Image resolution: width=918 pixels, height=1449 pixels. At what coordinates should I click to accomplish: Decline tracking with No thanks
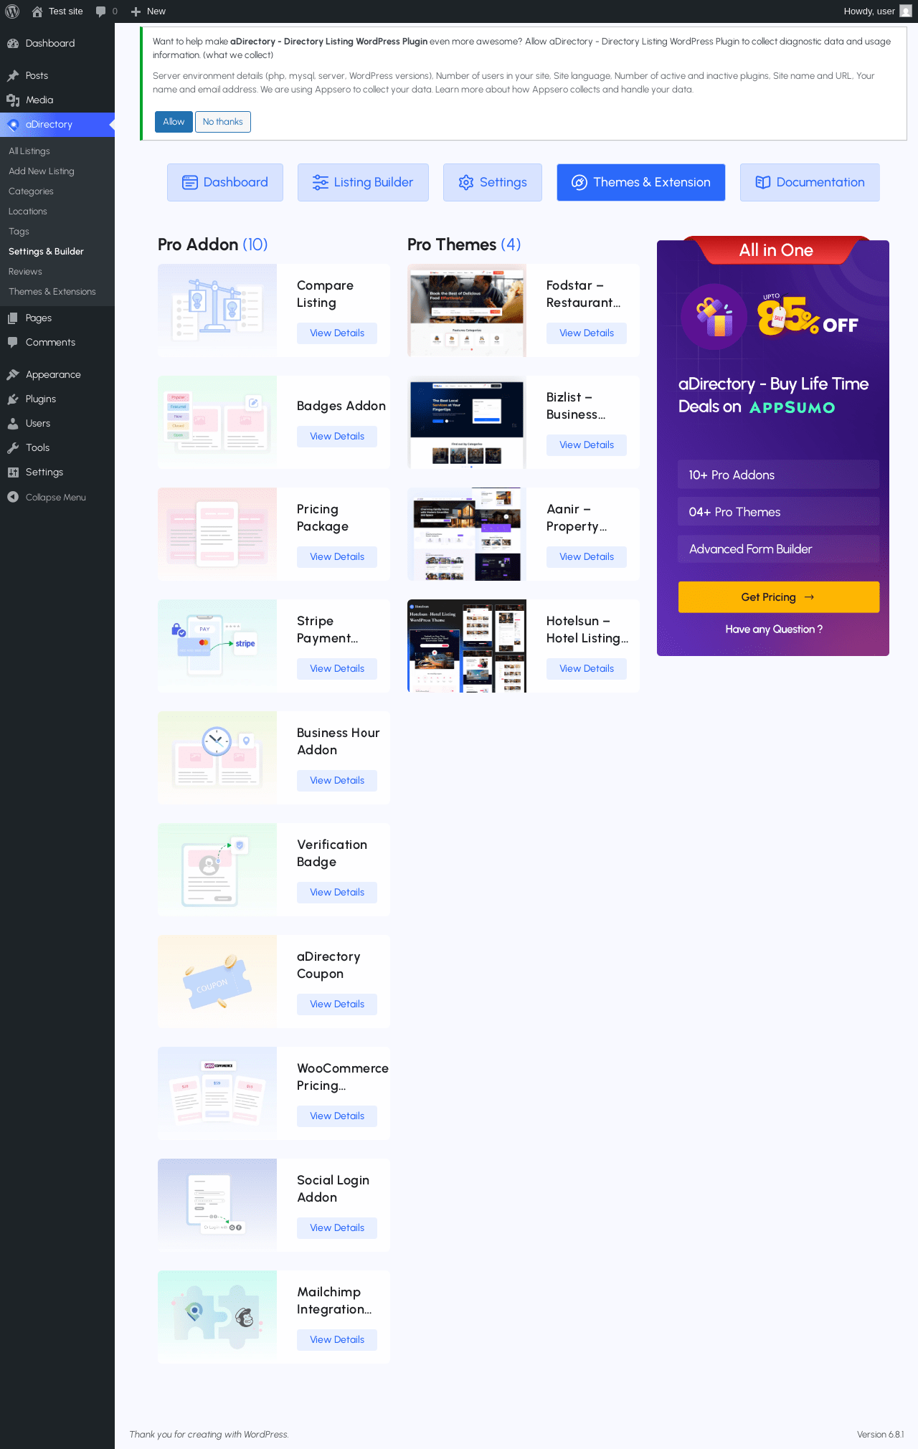tap(223, 122)
